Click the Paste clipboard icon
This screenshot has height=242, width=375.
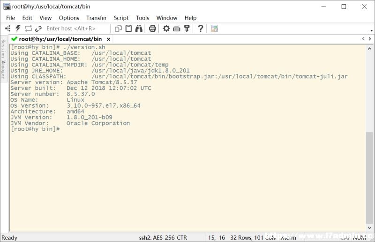coord(128,28)
